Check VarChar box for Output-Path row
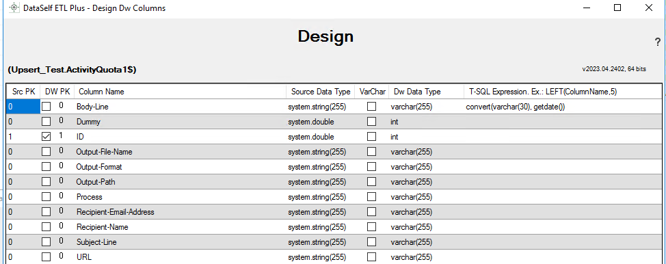This screenshot has height=264, width=666. pos(372,182)
